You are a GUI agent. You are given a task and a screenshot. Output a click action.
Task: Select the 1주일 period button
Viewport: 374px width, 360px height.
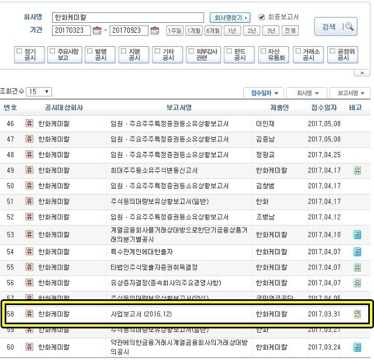[x=175, y=31]
